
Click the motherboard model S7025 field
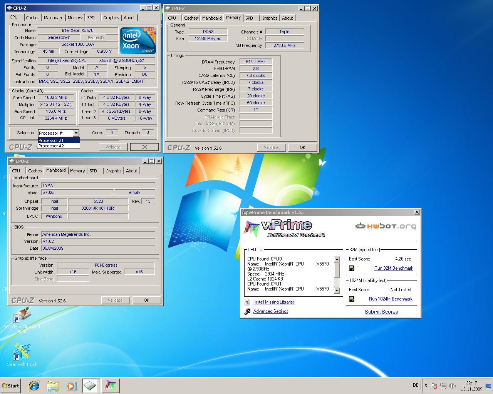pos(77,192)
